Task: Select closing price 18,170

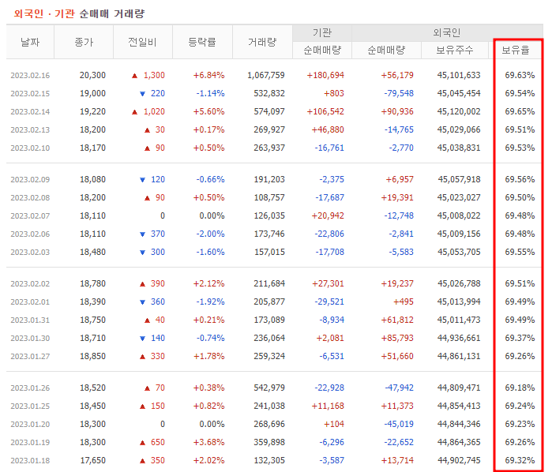Action: point(92,148)
